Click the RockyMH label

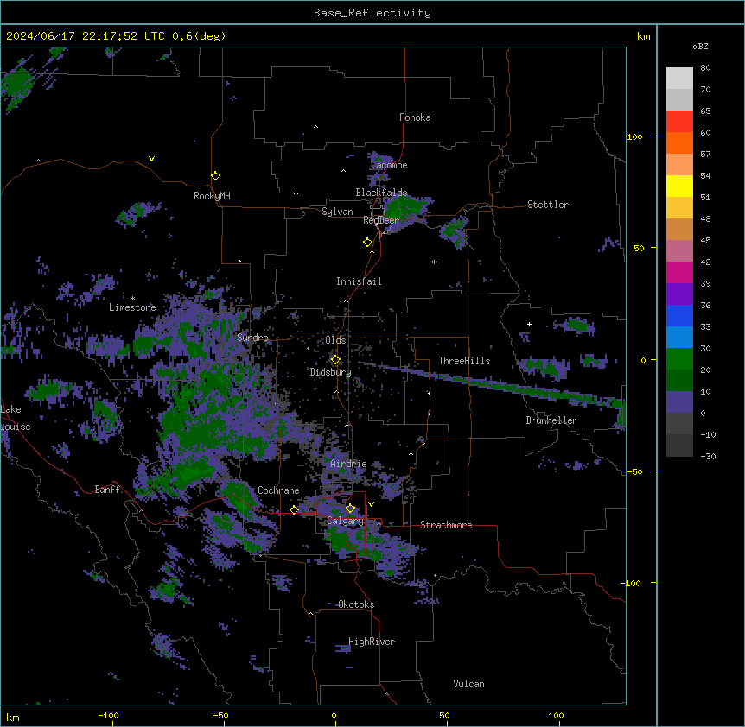tap(212, 196)
